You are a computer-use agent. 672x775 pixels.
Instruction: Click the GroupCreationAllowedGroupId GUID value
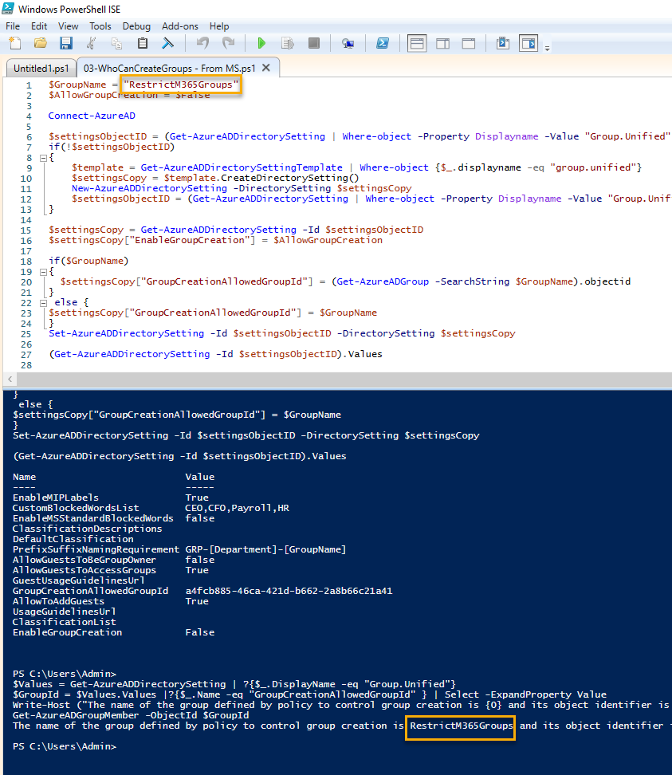pyautogui.click(x=289, y=591)
